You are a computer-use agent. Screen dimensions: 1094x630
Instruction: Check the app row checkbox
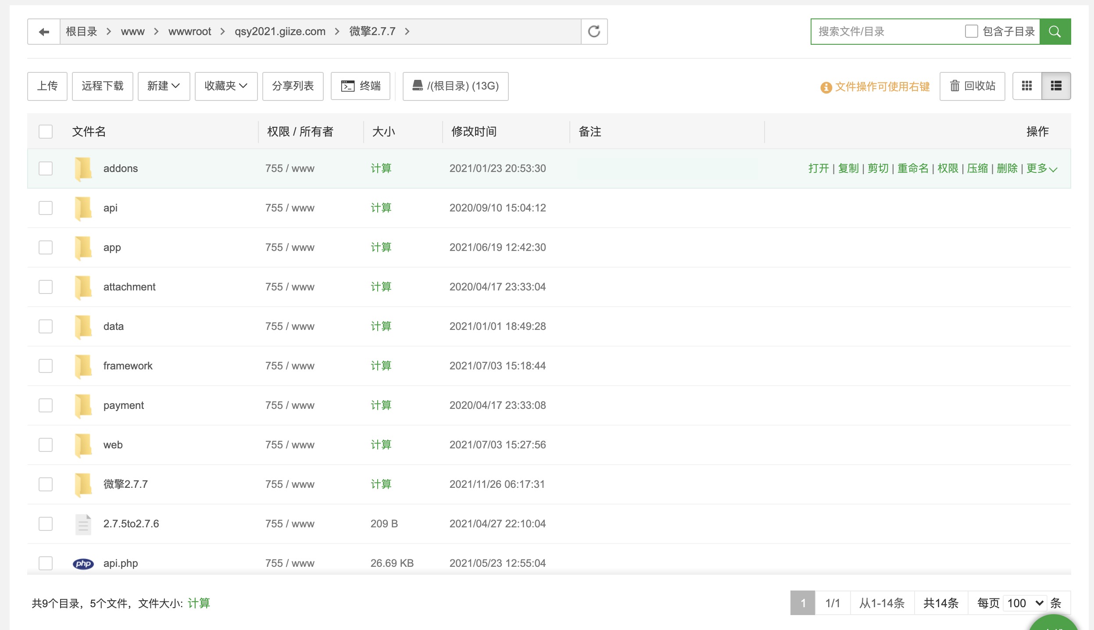coord(46,247)
